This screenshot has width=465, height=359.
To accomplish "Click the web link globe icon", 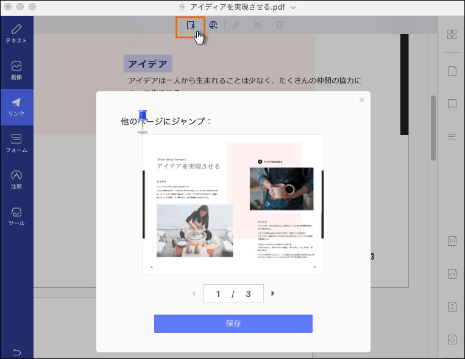I will (213, 26).
